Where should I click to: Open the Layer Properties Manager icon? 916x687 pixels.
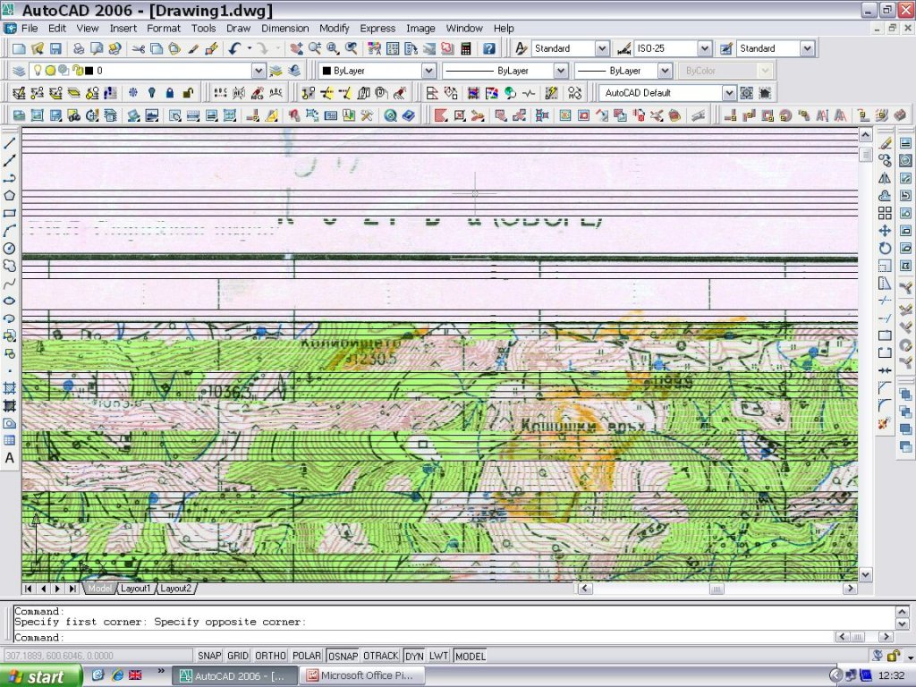[19, 71]
